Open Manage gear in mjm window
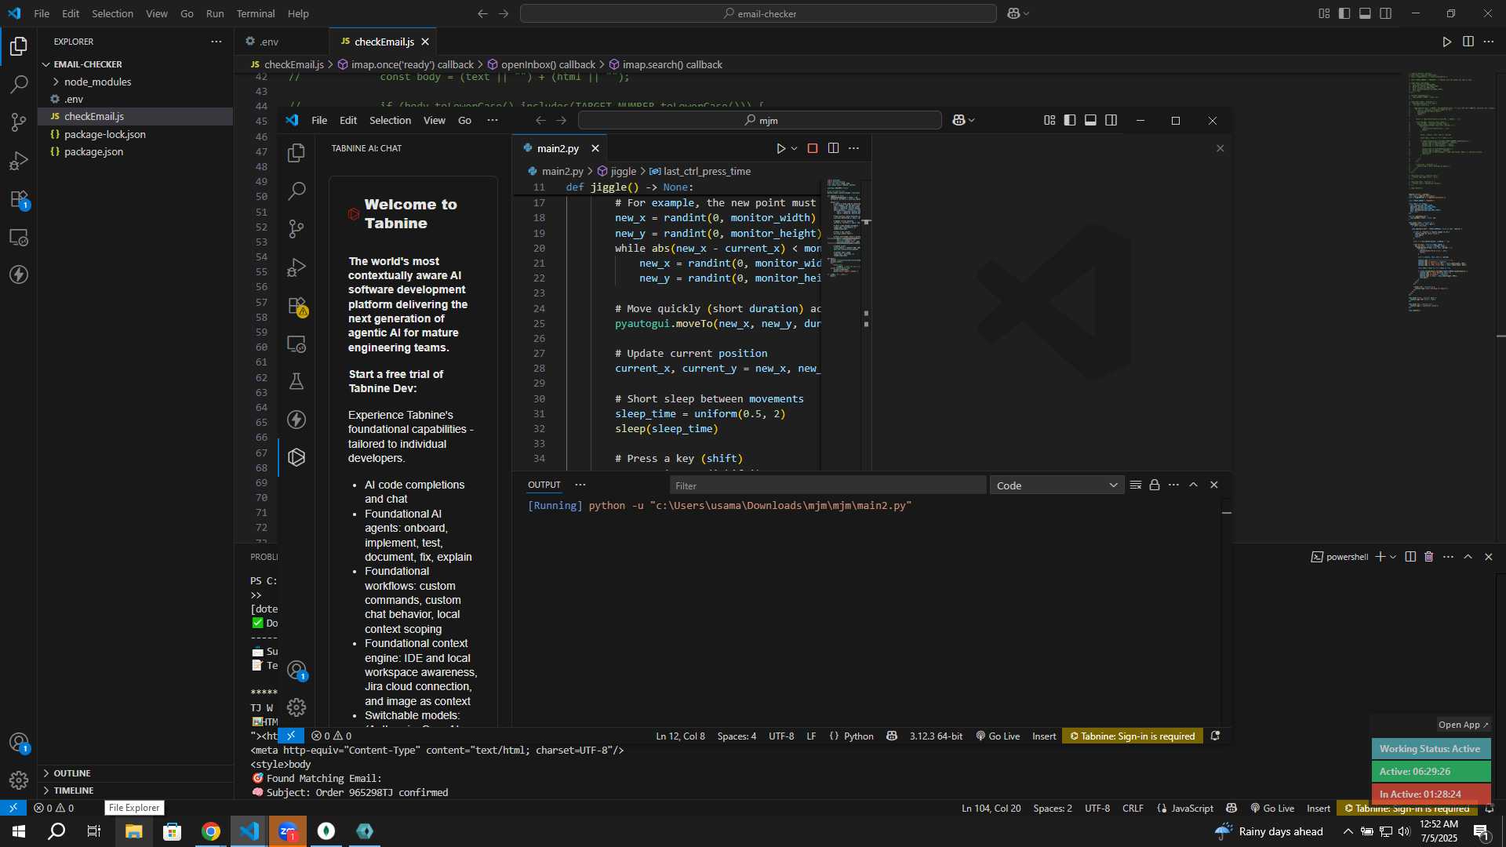The image size is (1506, 847). coord(296,707)
